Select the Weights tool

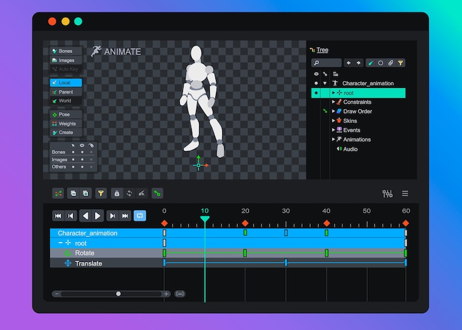(66, 124)
